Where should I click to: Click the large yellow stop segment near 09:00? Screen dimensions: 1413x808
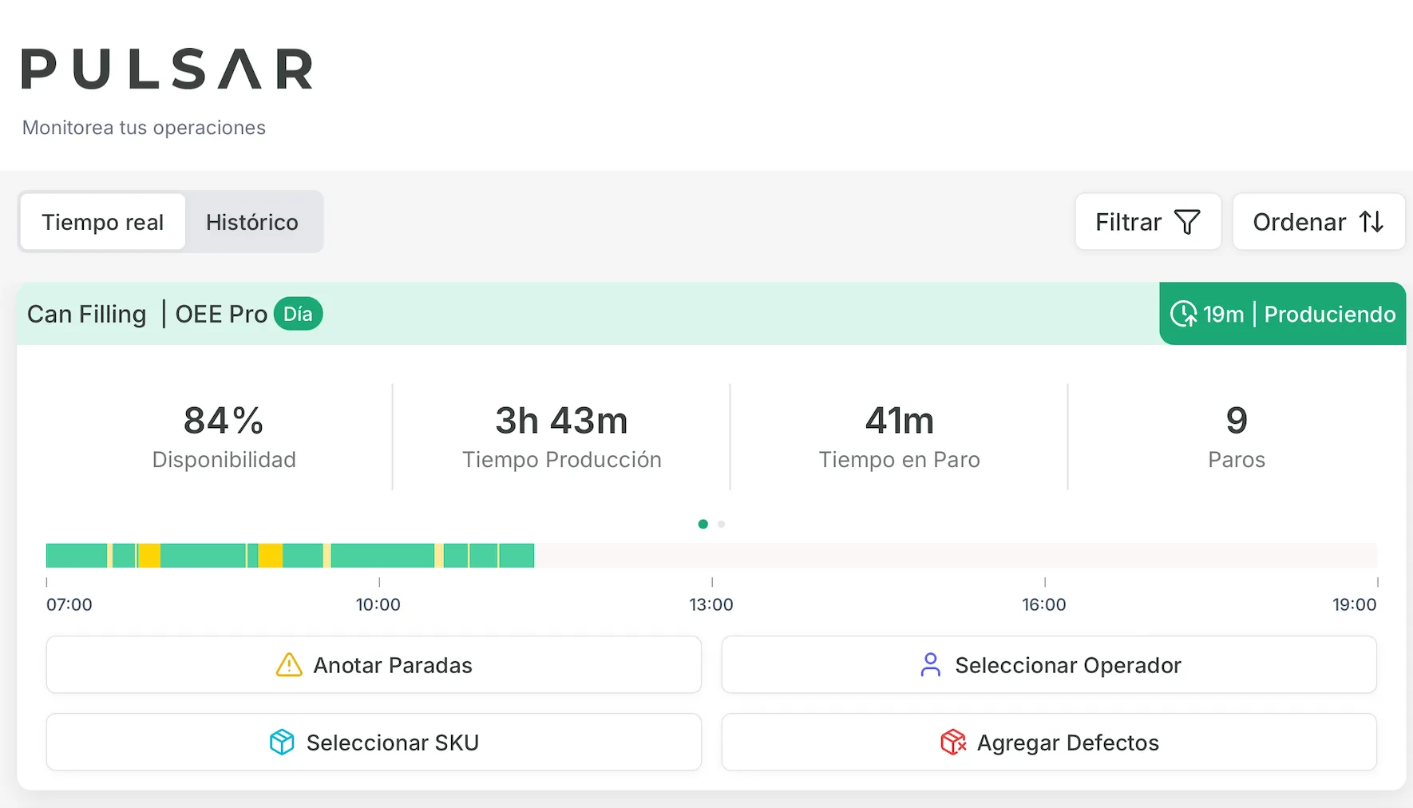[x=270, y=556]
